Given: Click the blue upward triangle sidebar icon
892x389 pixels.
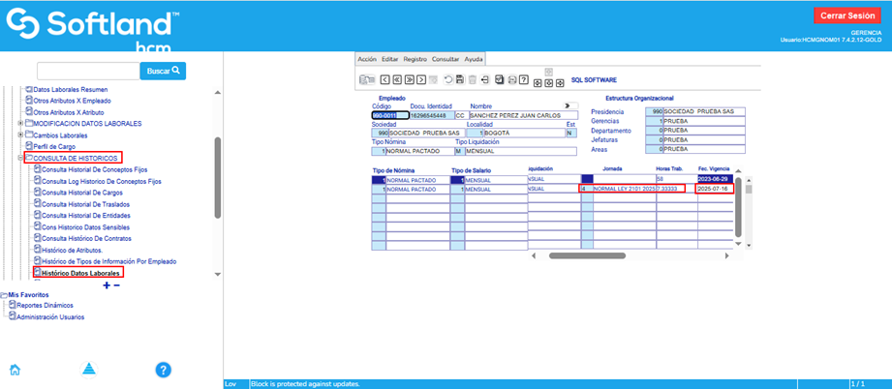Looking at the screenshot, I should point(88,369).
